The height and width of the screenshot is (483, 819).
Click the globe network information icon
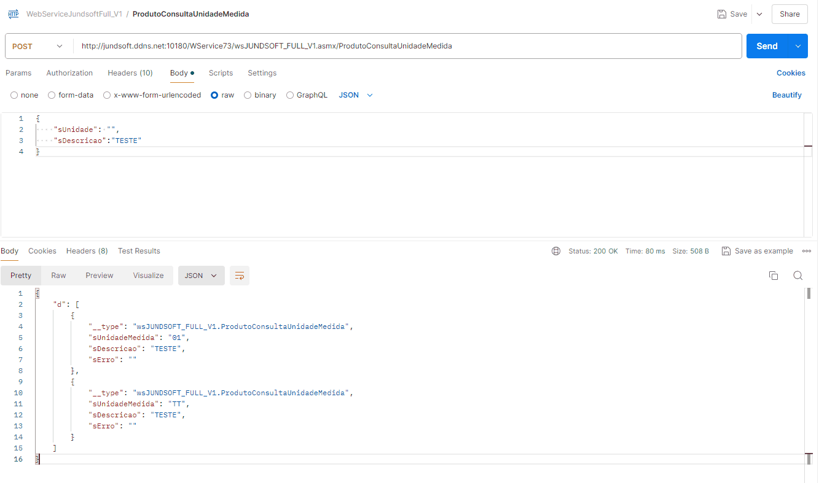[x=556, y=251]
